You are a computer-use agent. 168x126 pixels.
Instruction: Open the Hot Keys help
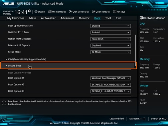(x=119, y=12)
